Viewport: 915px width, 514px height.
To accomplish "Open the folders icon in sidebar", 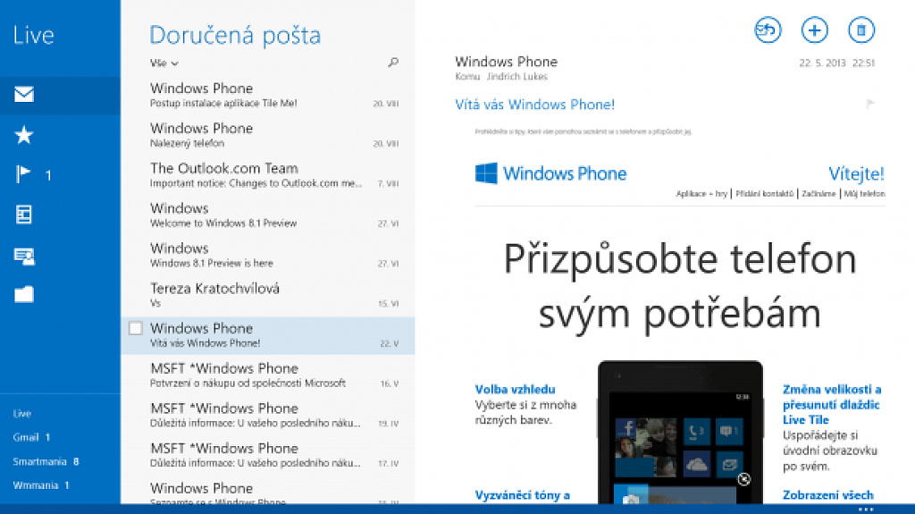I will (x=24, y=294).
